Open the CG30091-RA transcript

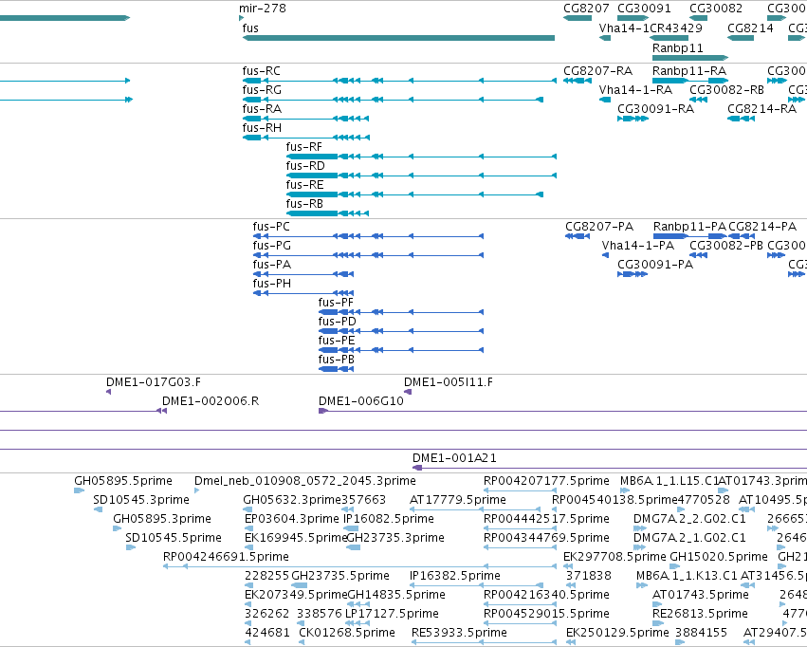point(633,119)
